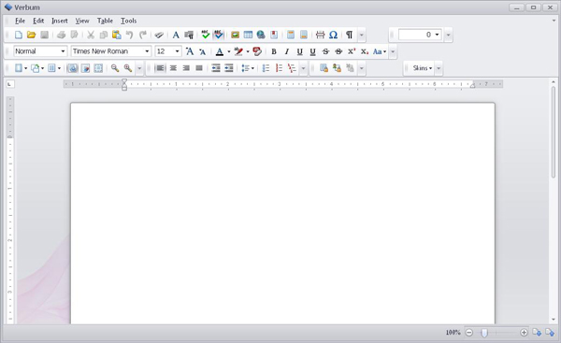The width and height of the screenshot is (561, 343).
Task: Open the Insert menu
Action: (60, 21)
